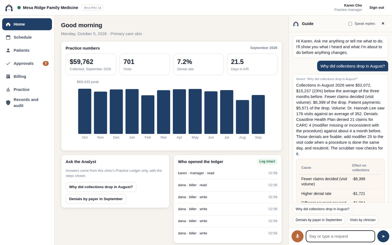This screenshot has height=245, width=392.
Task: Open the Schedule page
Action: [27, 37]
